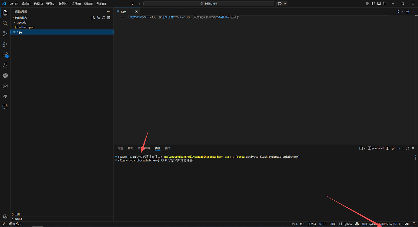
Task: Open the Testing flask view
Action: [x=5, y=65]
